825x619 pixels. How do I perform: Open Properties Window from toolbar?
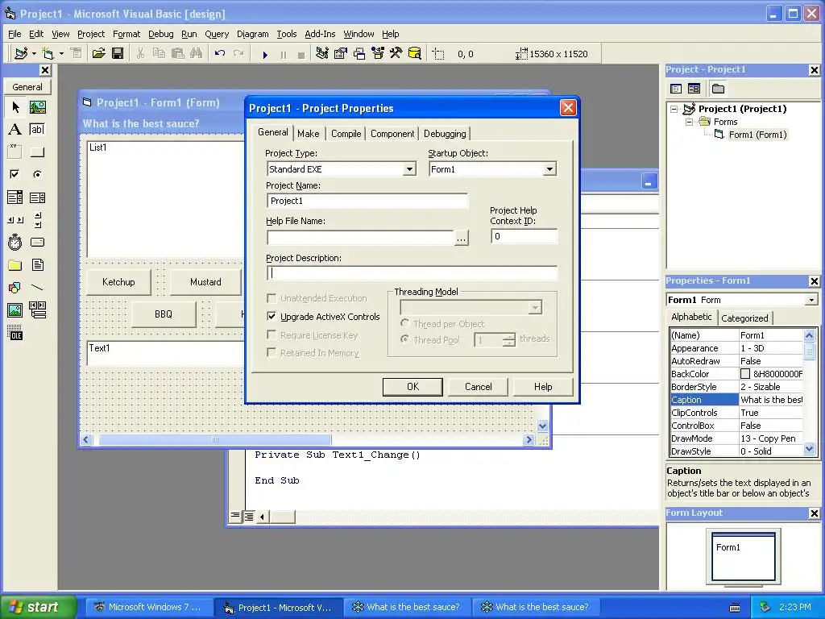point(341,54)
